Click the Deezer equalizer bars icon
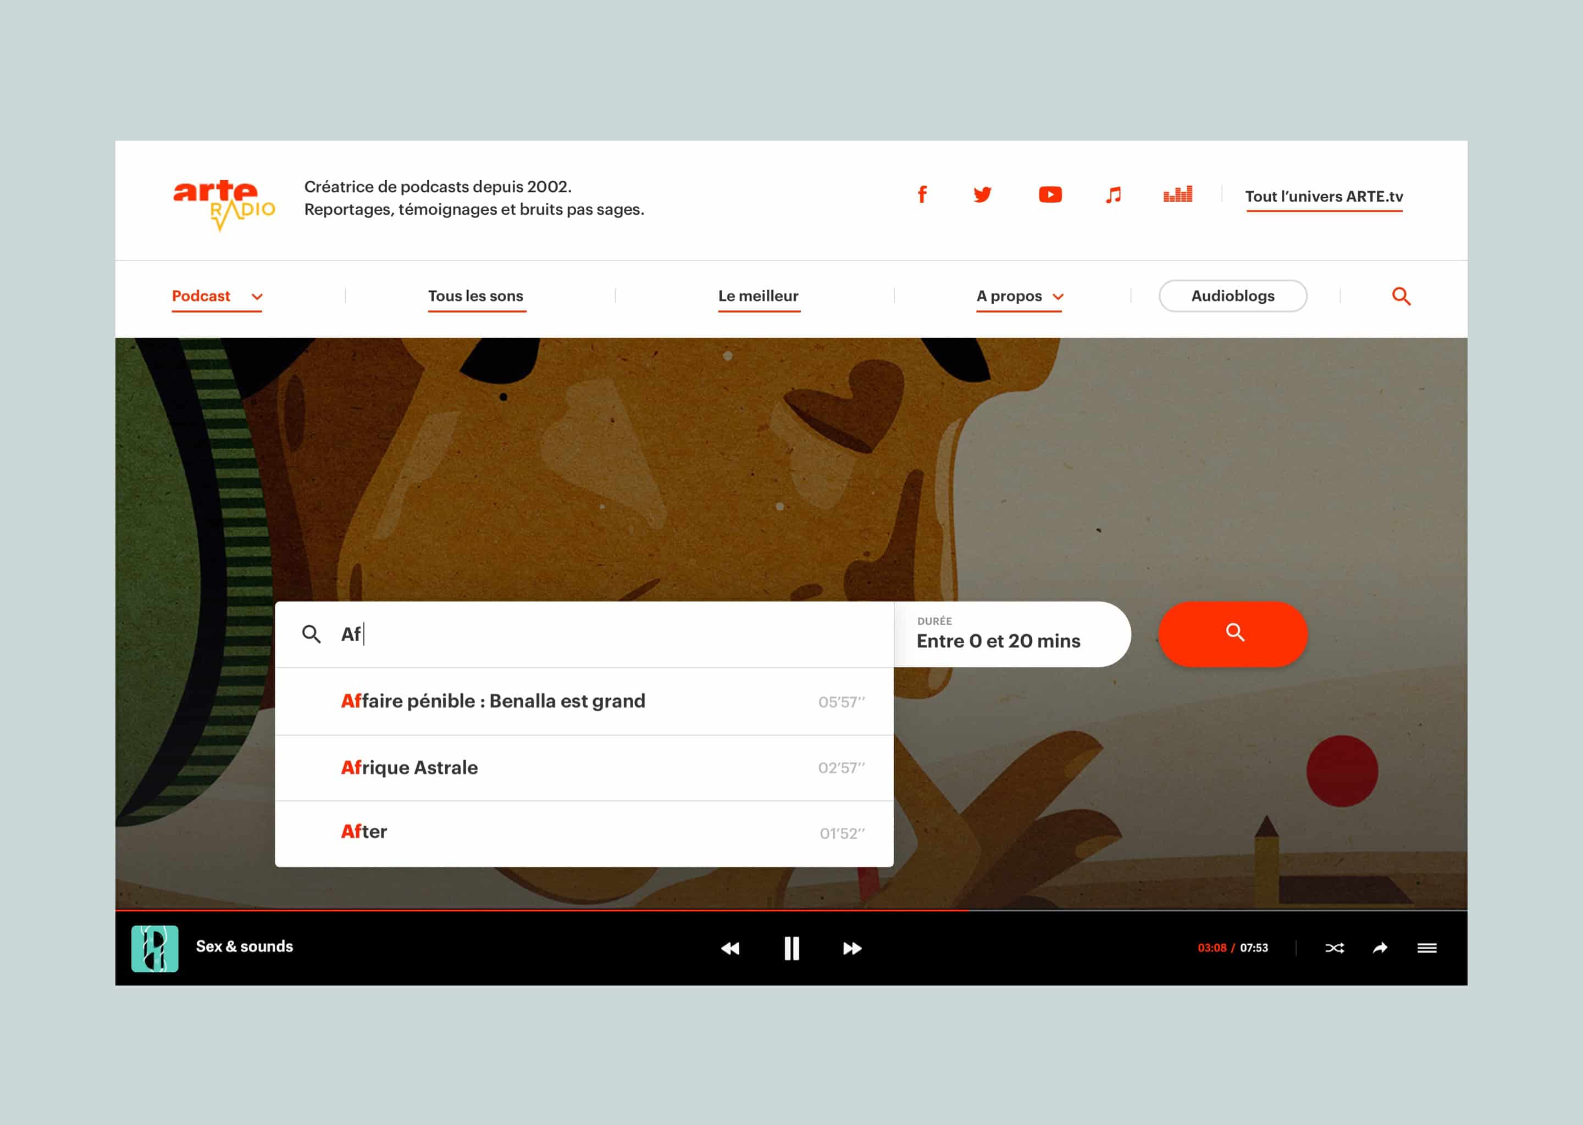Screen dimensions: 1583x1125 click(1177, 194)
